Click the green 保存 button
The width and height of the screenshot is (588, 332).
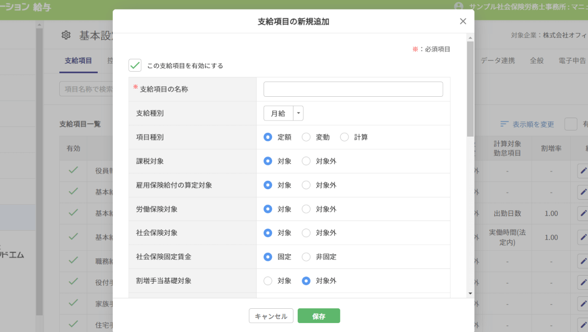click(319, 316)
